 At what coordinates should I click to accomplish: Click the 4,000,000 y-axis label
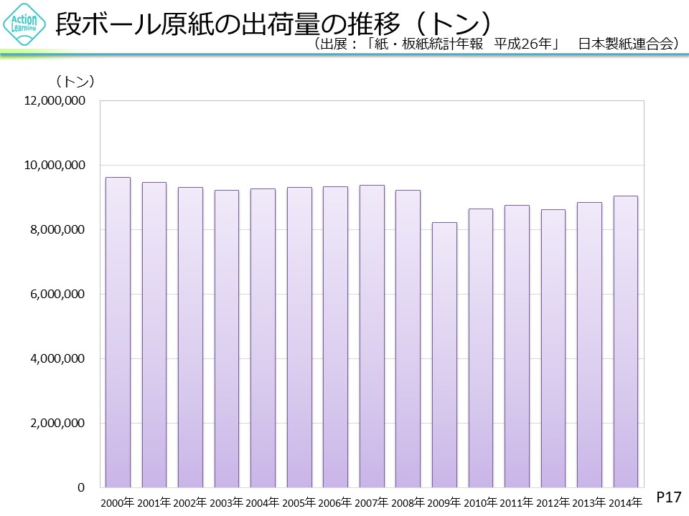[58, 358]
